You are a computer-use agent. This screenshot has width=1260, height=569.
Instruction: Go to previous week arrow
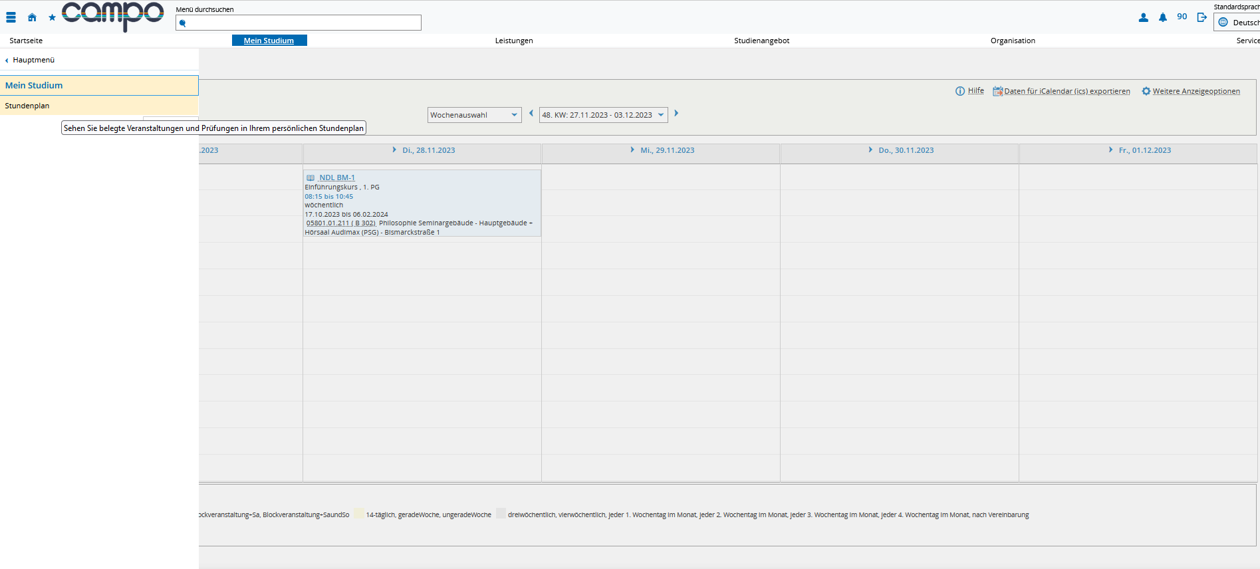click(531, 113)
